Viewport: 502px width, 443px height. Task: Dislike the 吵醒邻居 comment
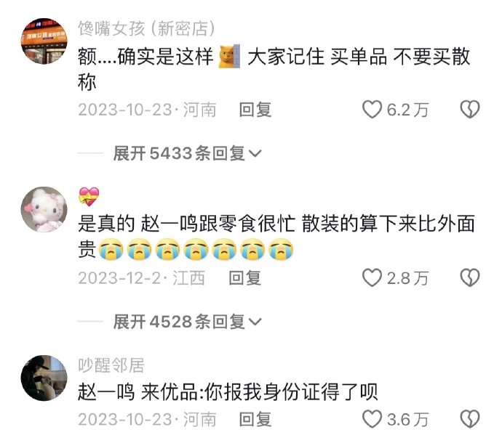(x=470, y=419)
